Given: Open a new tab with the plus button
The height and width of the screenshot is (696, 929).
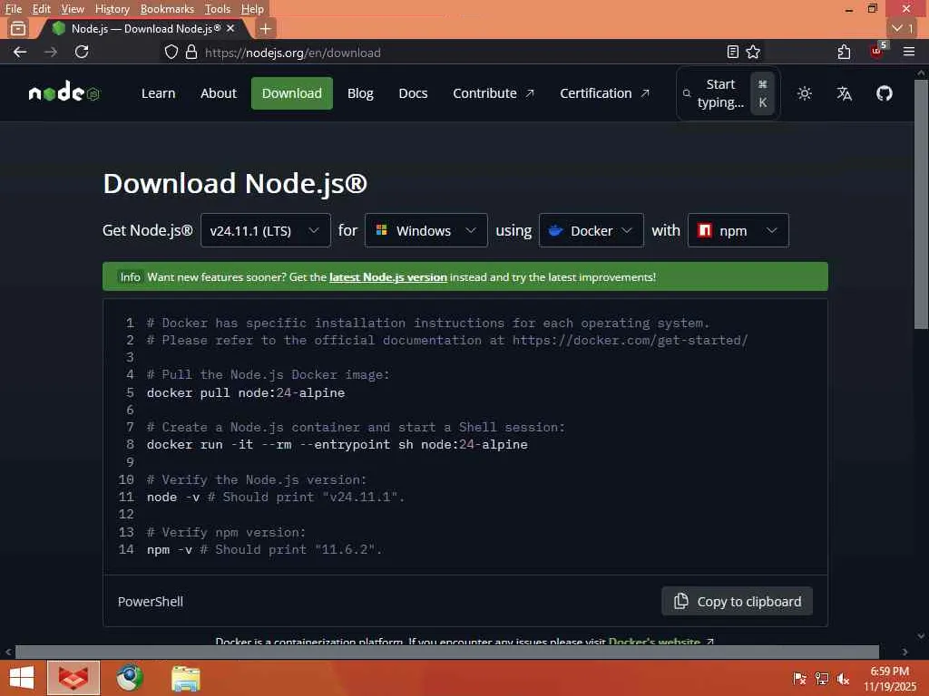Looking at the screenshot, I should tap(266, 28).
